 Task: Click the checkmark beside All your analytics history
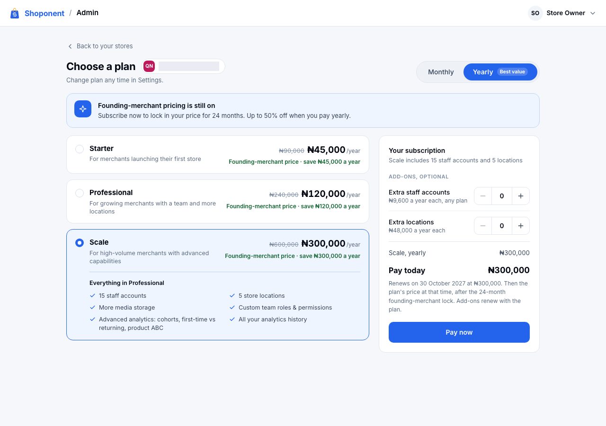[x=232, y=319]
